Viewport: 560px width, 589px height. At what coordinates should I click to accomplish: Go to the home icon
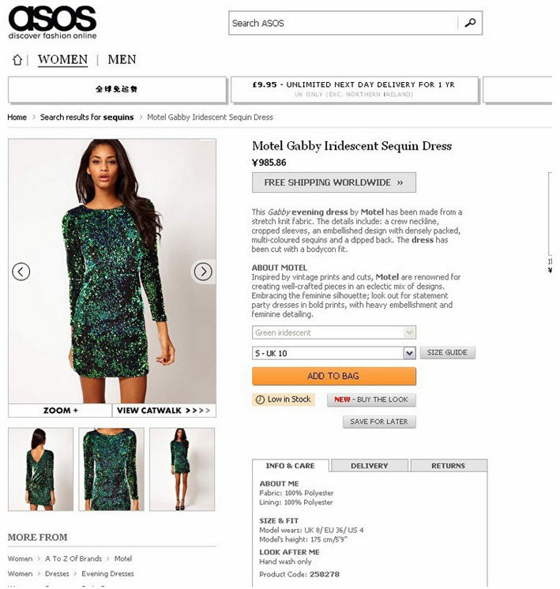tap(17, 60)
